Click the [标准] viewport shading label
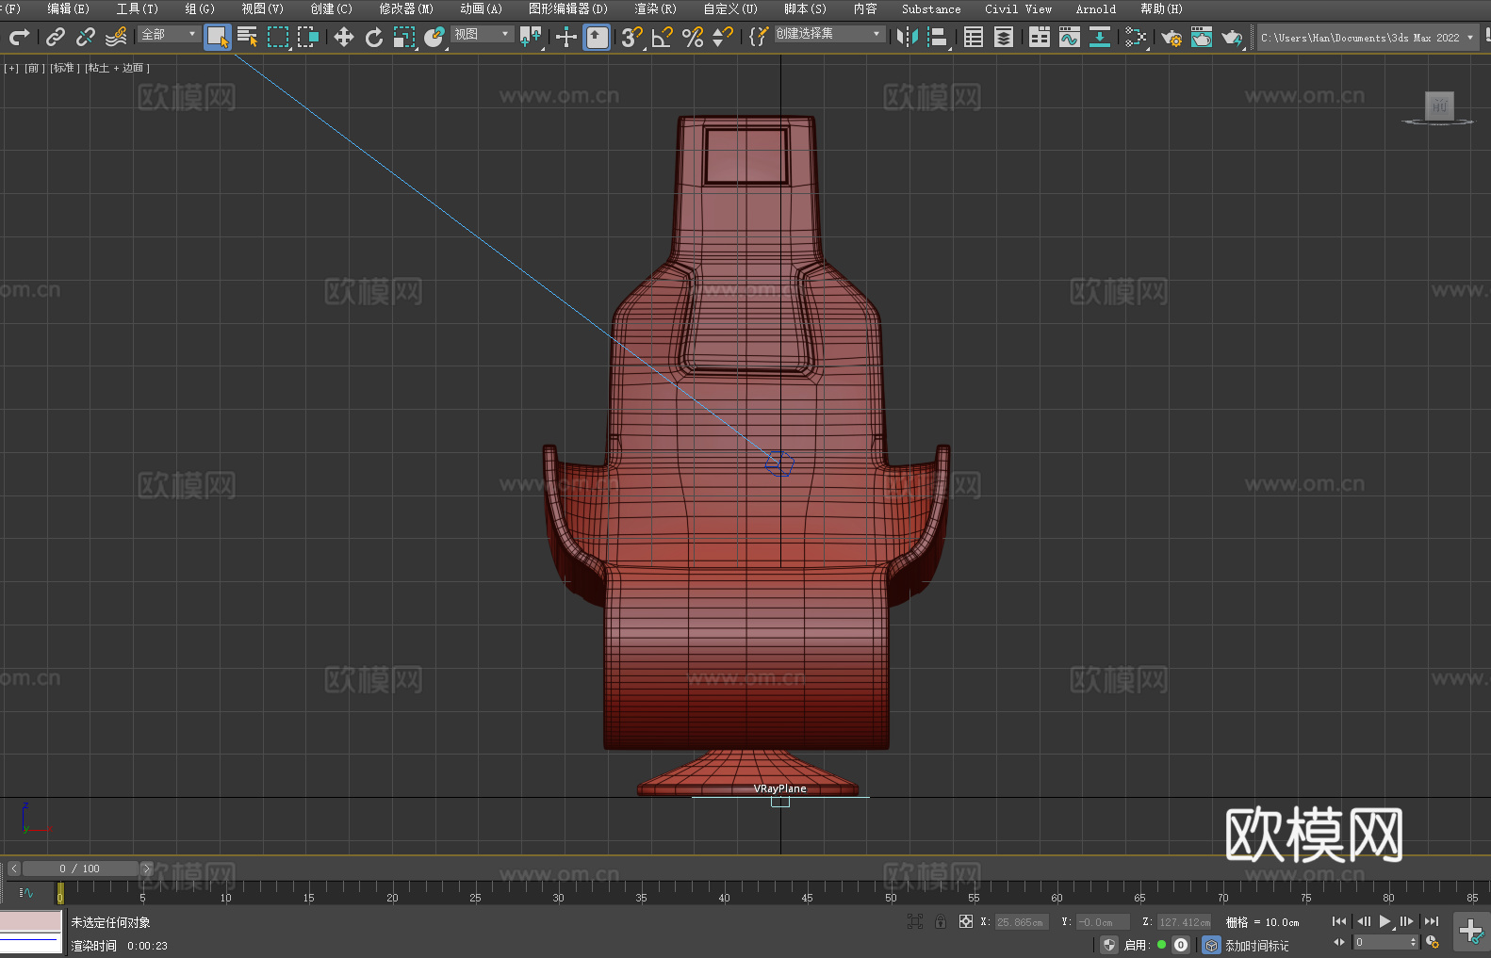The width and height of the screenshot is (1491, 958). [x=65, y=68]
